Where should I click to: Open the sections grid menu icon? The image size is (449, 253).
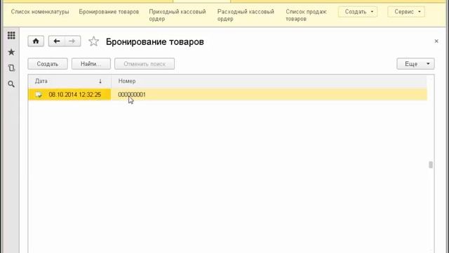tap(11, 36)
